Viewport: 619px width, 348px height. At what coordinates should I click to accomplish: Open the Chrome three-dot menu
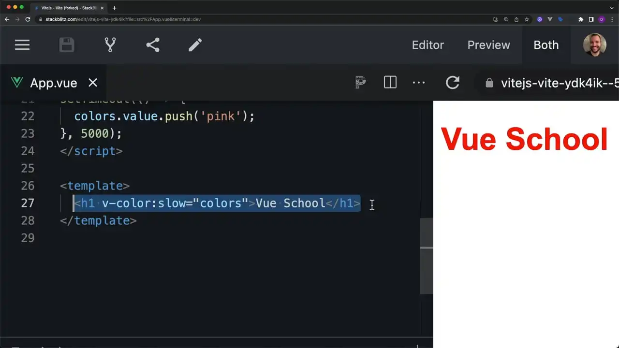(612, 19)
